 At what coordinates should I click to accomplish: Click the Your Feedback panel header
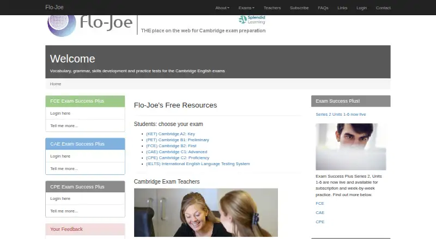click(85, 229)
